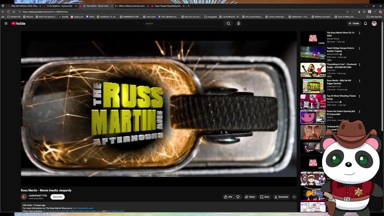This screenshot has height=216, width=384.
Task: Click the YouTube search input field
Action: [184, 23]
